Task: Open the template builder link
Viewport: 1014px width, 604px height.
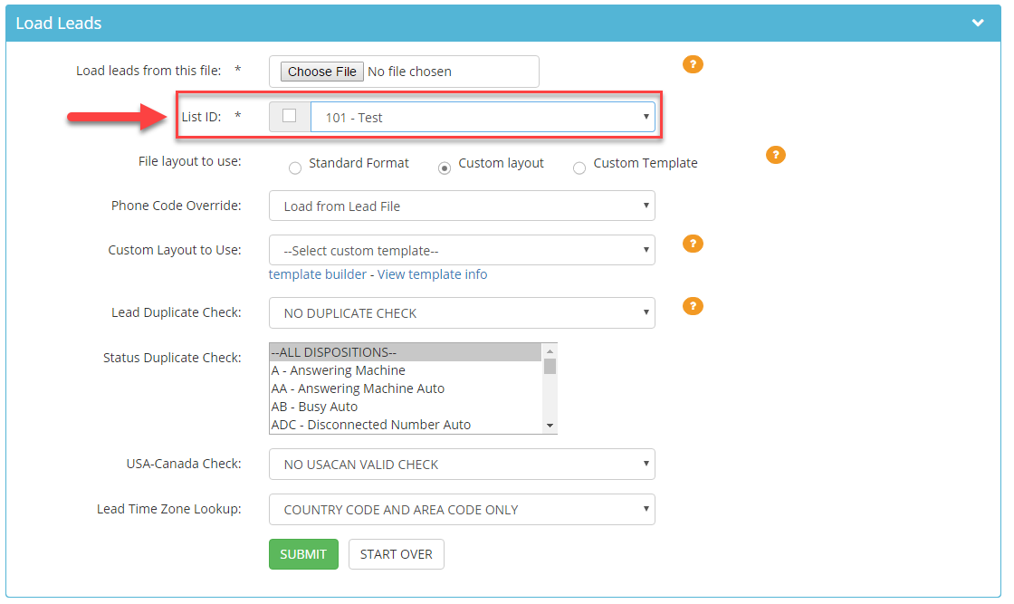Action: click(x=318, y=274)
